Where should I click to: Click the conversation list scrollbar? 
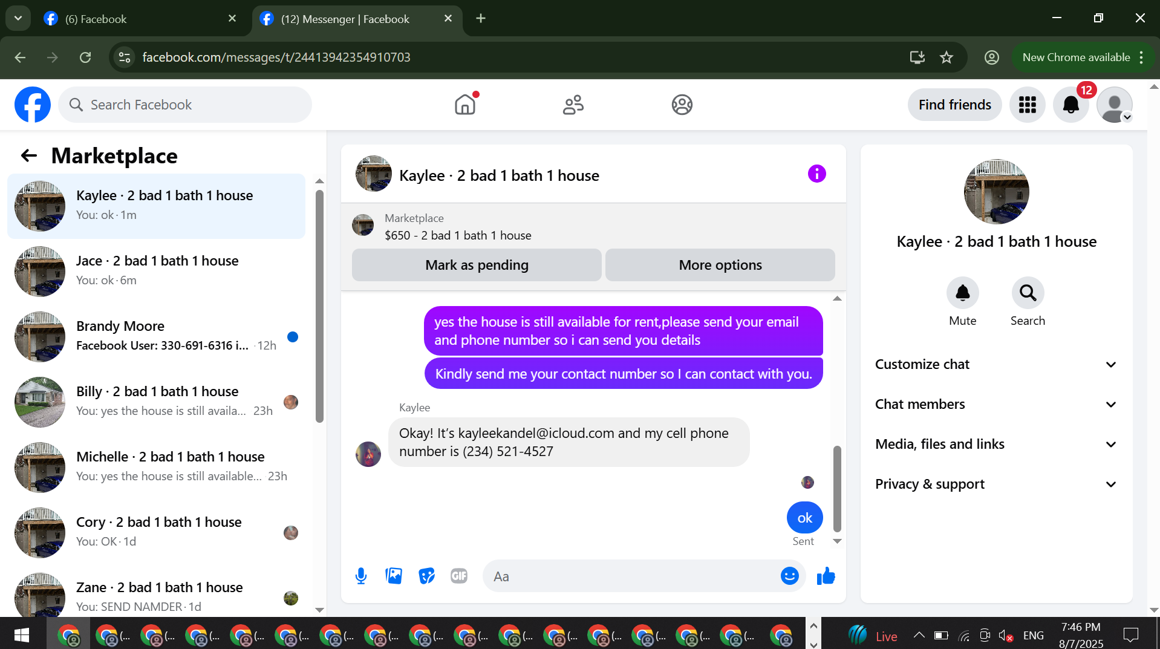click(319, 306)
